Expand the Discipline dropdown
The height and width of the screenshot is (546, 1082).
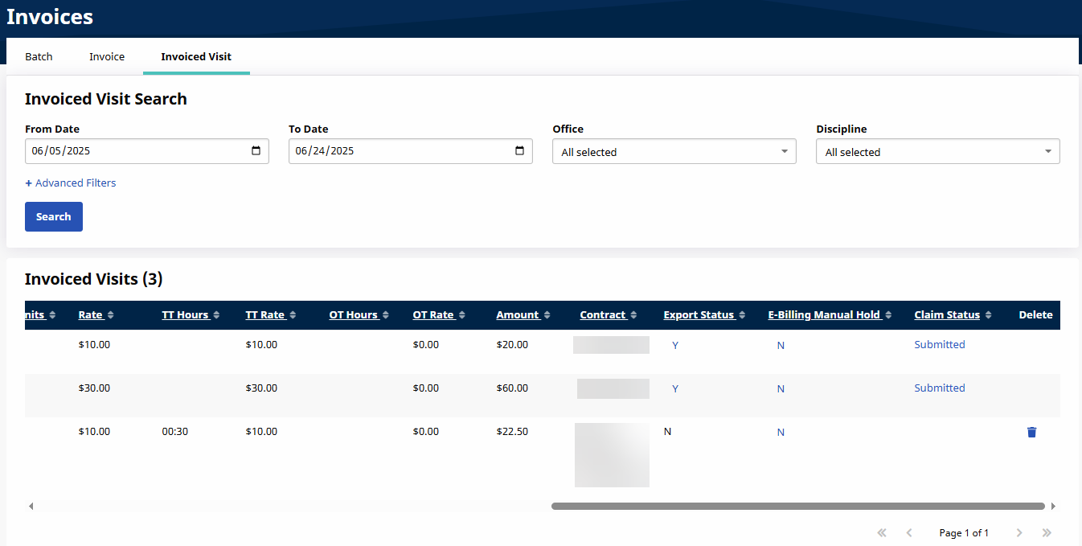[x=937, y=152]
